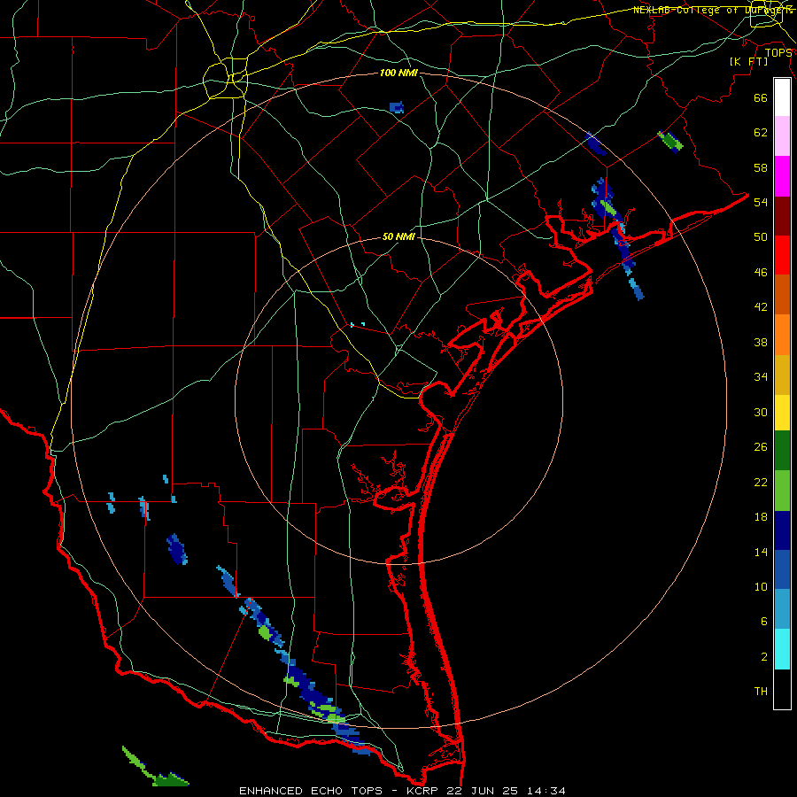Click the blue echo below the 100 NMI label
797x797 pixels.
(x=397, y=107)
